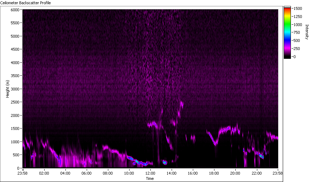Click the 3500 height tick label

tap(15, 76)
